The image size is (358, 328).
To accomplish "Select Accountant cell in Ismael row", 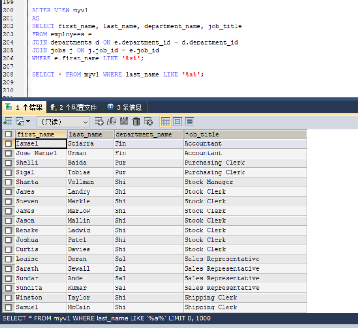I will click(245, 143).
